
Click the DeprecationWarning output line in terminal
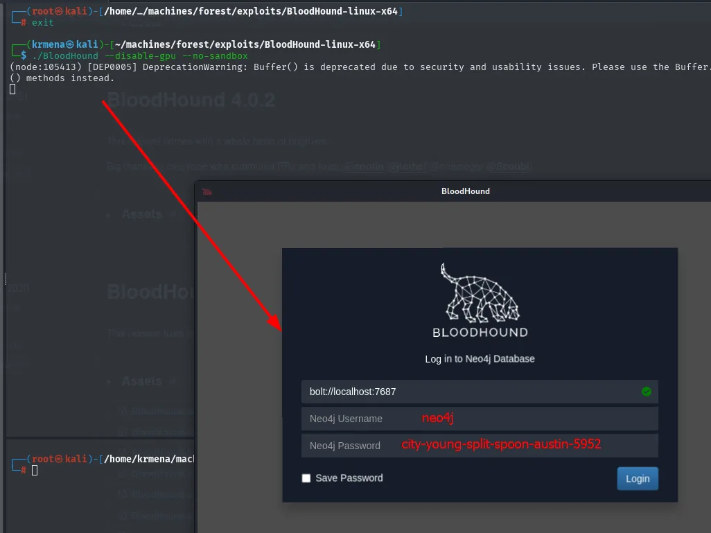pyautogui.click(x=360, y=67)
